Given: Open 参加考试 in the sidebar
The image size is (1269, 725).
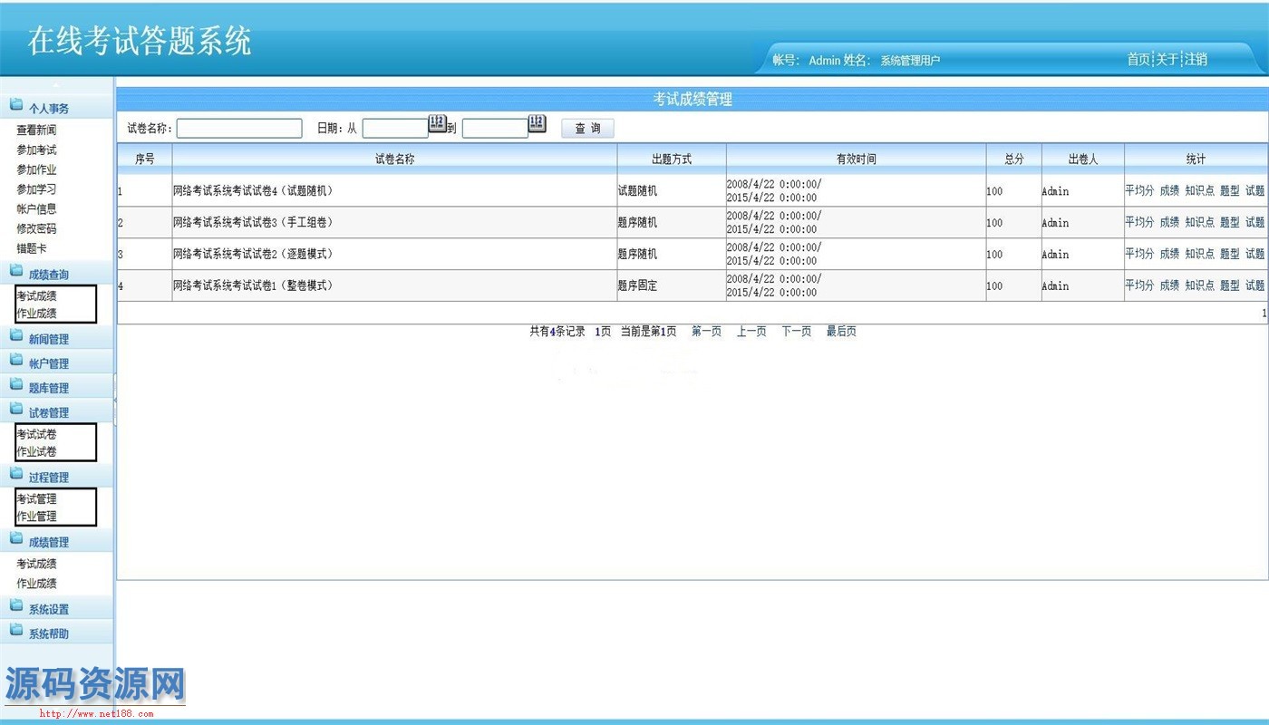Looking at the screenshot, I should [x=36, y=150].
